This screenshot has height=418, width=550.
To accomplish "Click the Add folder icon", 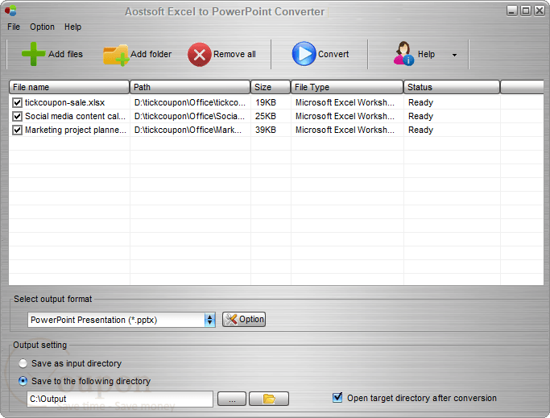I will coord(116,55).
